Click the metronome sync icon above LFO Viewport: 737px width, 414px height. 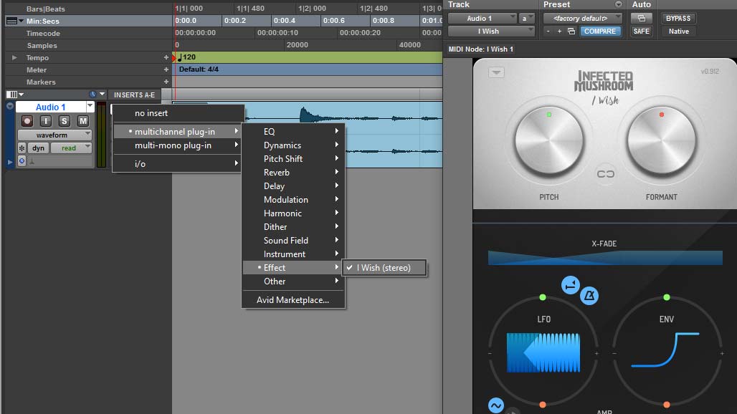(589, 296)
